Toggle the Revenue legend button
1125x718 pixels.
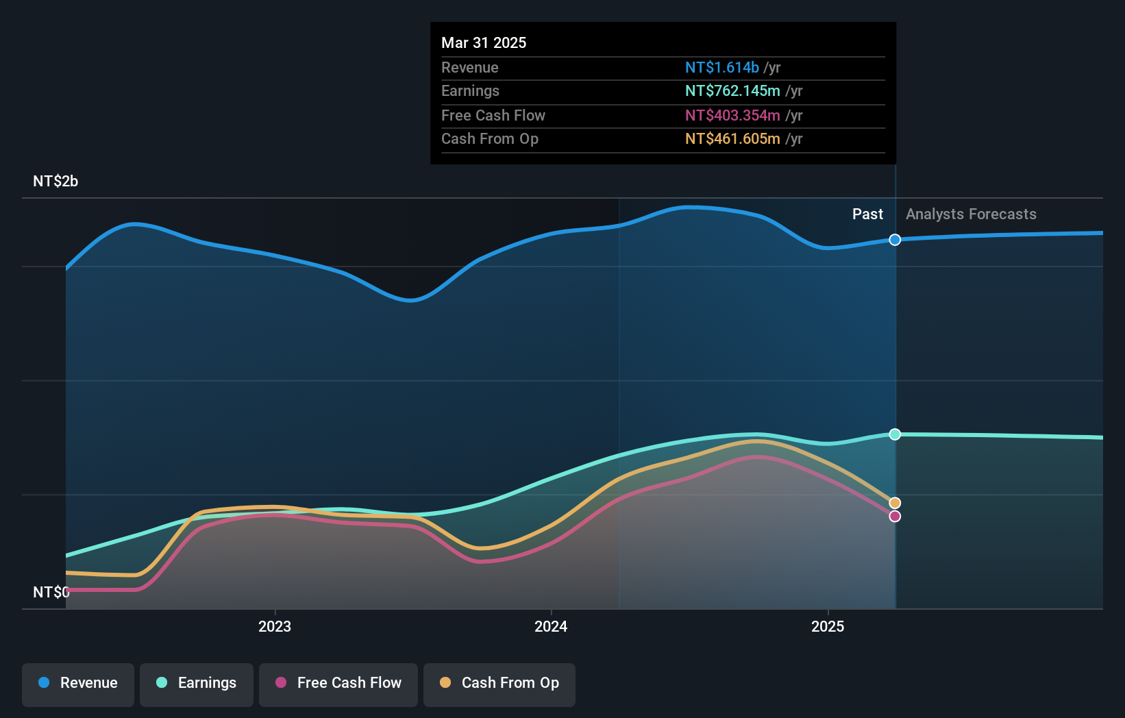pos(78,684)
